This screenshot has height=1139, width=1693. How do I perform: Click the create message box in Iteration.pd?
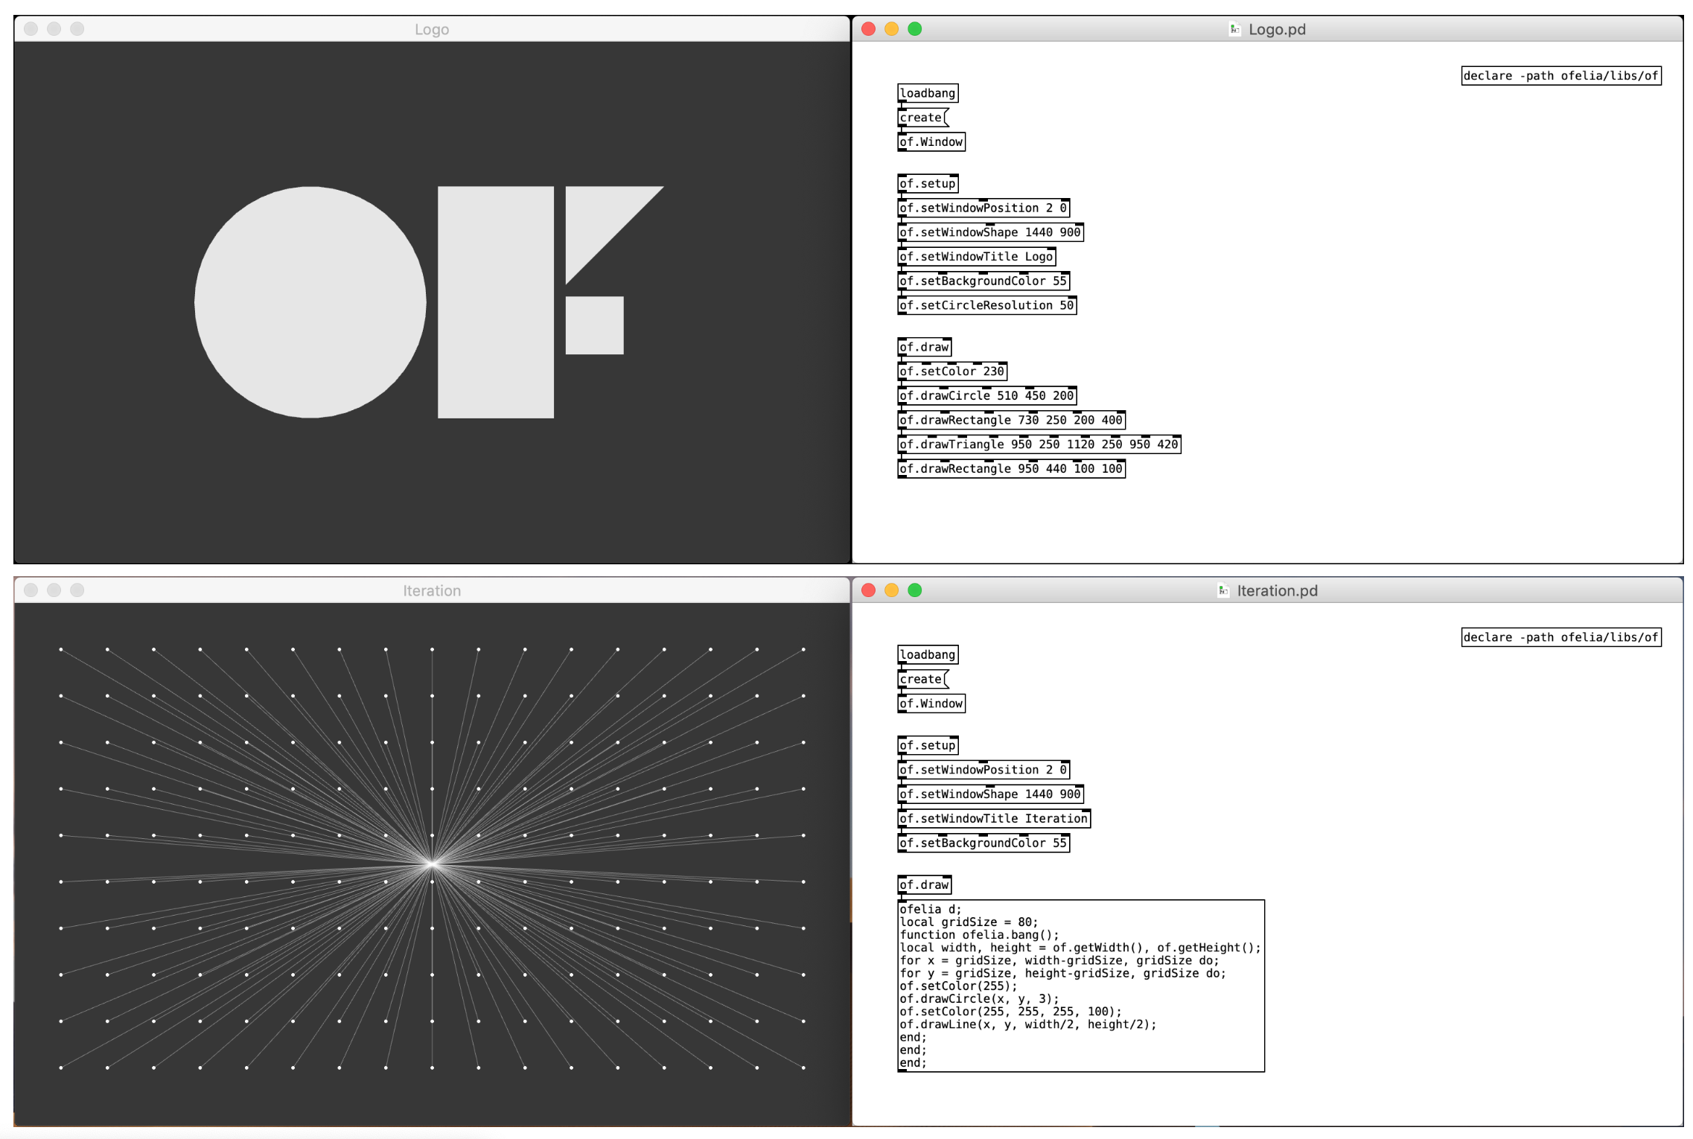point(923,679)
